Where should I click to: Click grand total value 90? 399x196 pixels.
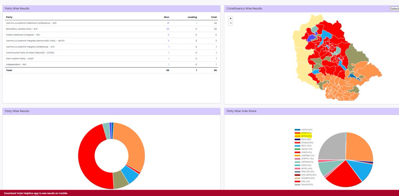point(215,70)
